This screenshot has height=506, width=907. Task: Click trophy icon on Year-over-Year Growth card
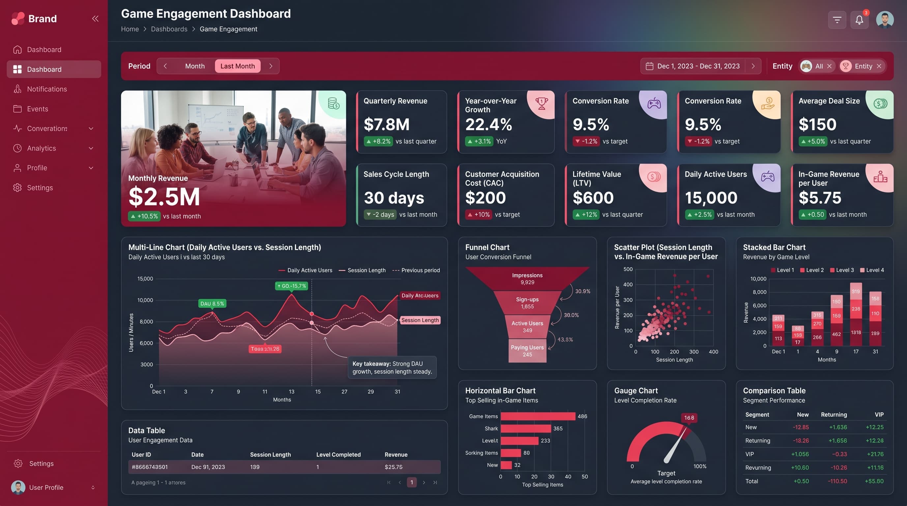pyautogui.click(x=541, y=103)
